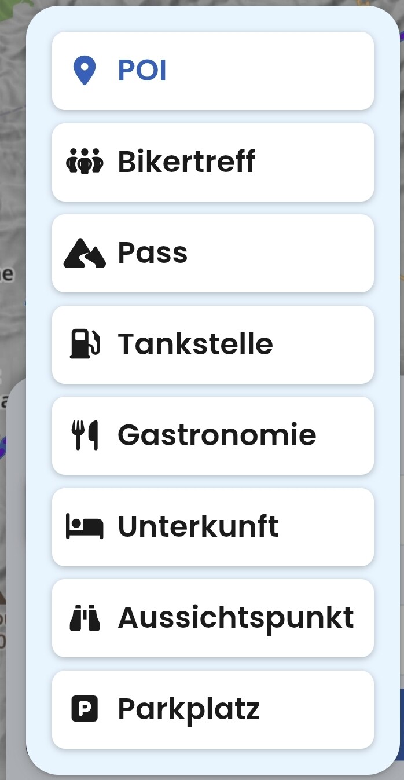Click the binoculars icon

(85, 617)
